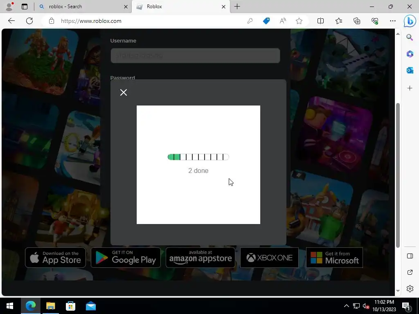Open the Favorites list
Viewport: 419px width, 314px height.
click(338, 21)
